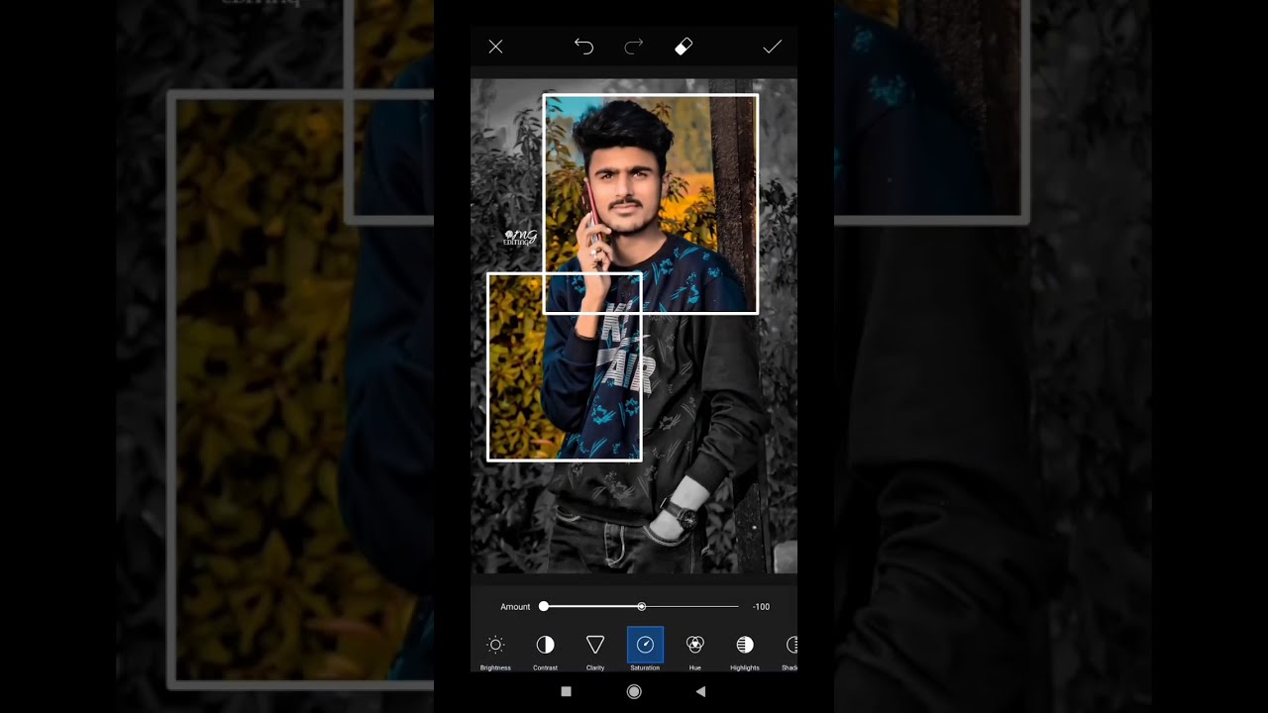Click the Amount slider midpoint marker
This screenshot has width=1268, height=713.
642,606
